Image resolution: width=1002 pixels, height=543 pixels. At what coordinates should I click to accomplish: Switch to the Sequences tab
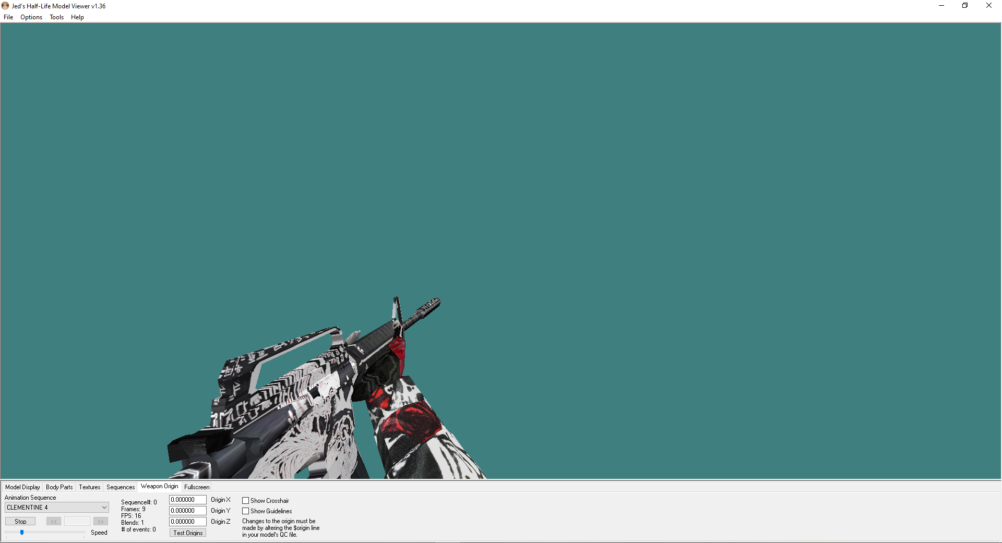[x=121, y=487]
